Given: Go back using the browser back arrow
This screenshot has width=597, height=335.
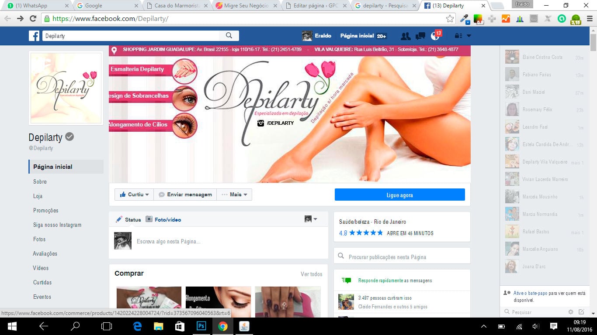Looking at the screenshot, I should tap(7, 19).
